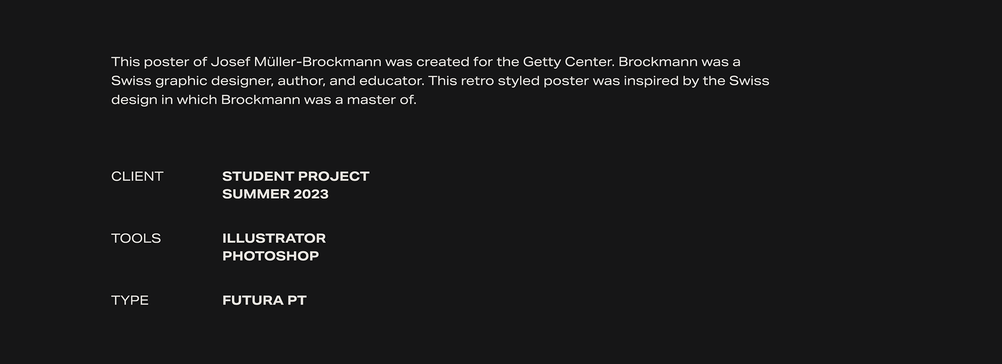
Task: Click the ILLUSTRATOR text
Action: [274, 238]
